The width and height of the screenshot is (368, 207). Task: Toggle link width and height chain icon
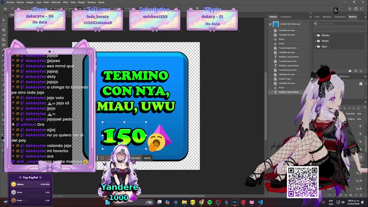pyautogui.click(x=80, y=9)
